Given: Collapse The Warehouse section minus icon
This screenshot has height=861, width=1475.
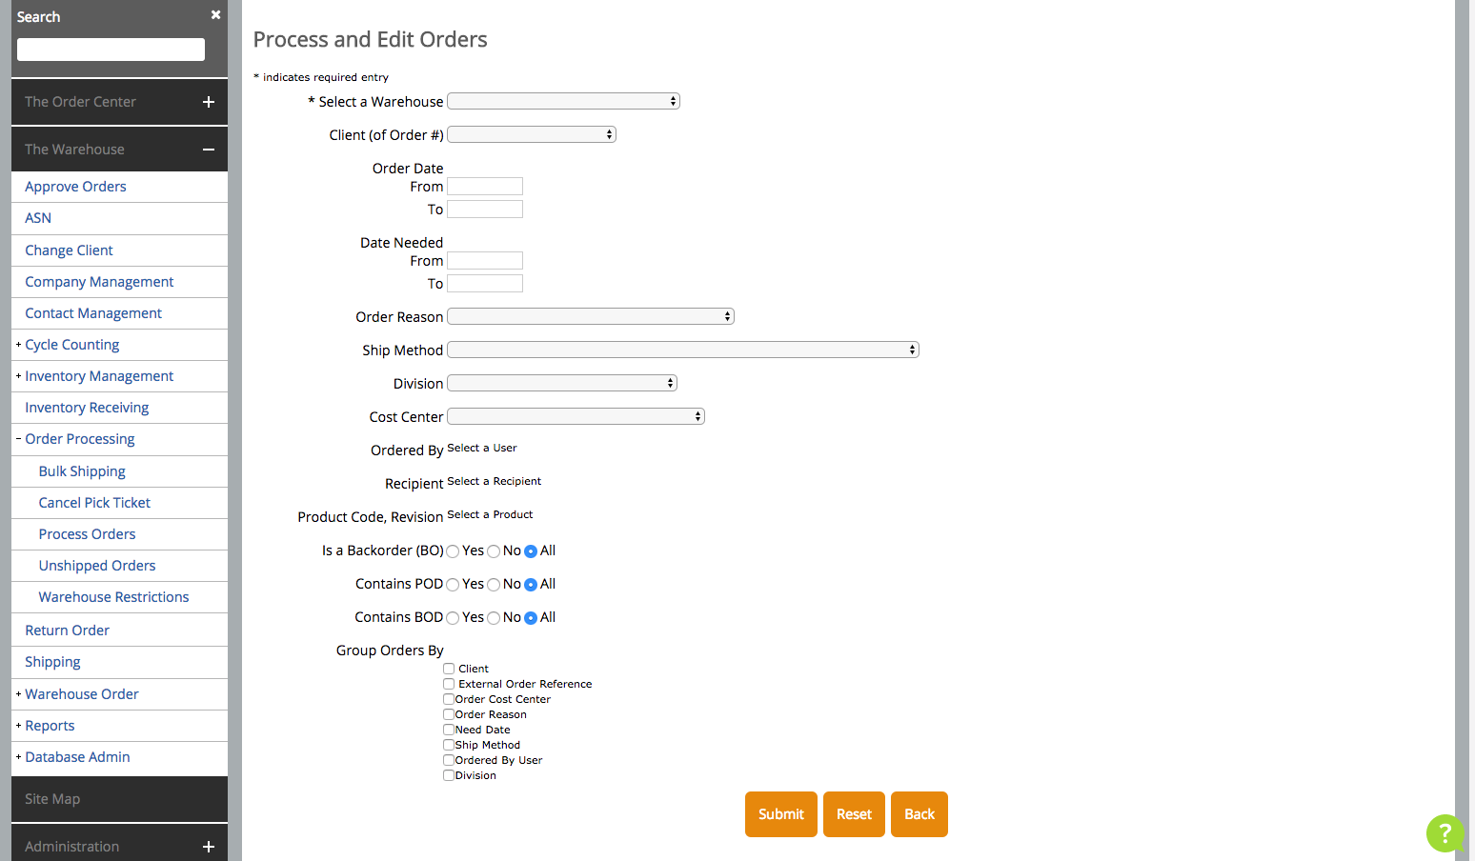Looking at the screenshot, I should click(209, 150).
